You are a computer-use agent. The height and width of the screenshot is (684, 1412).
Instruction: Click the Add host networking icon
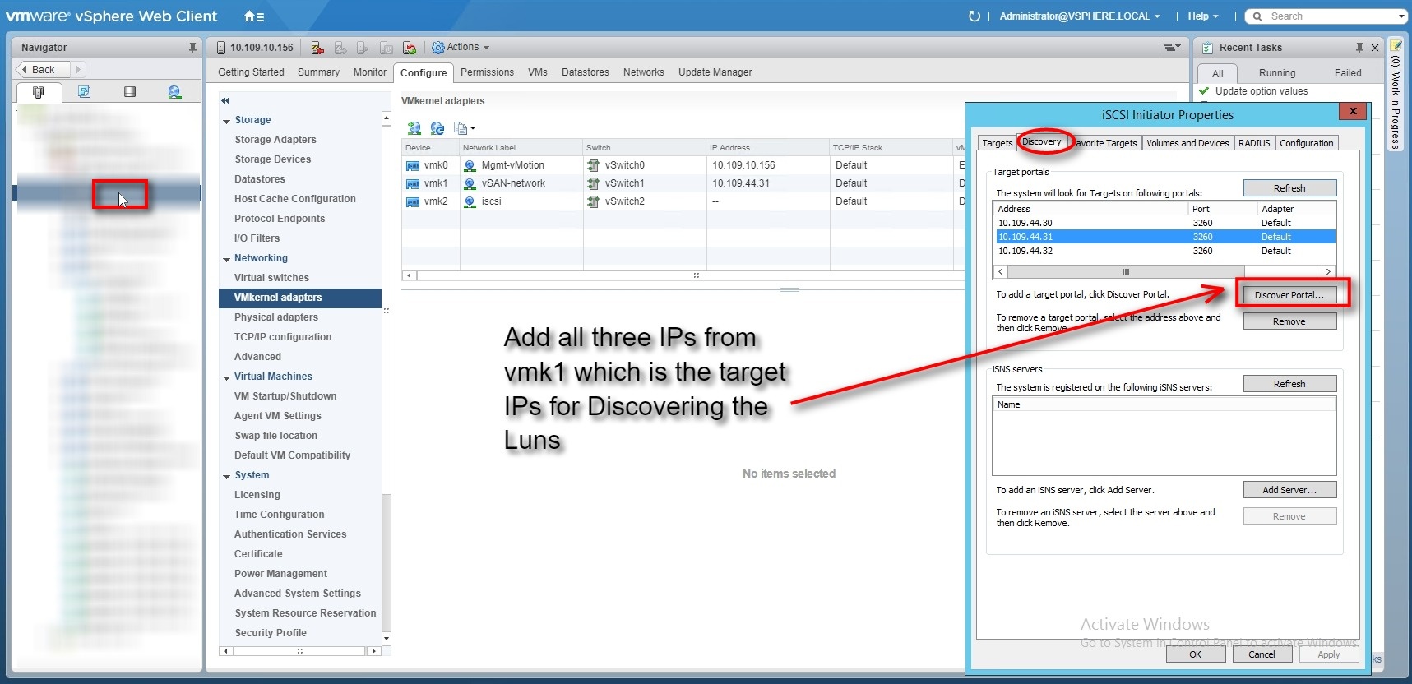[414, 128]
